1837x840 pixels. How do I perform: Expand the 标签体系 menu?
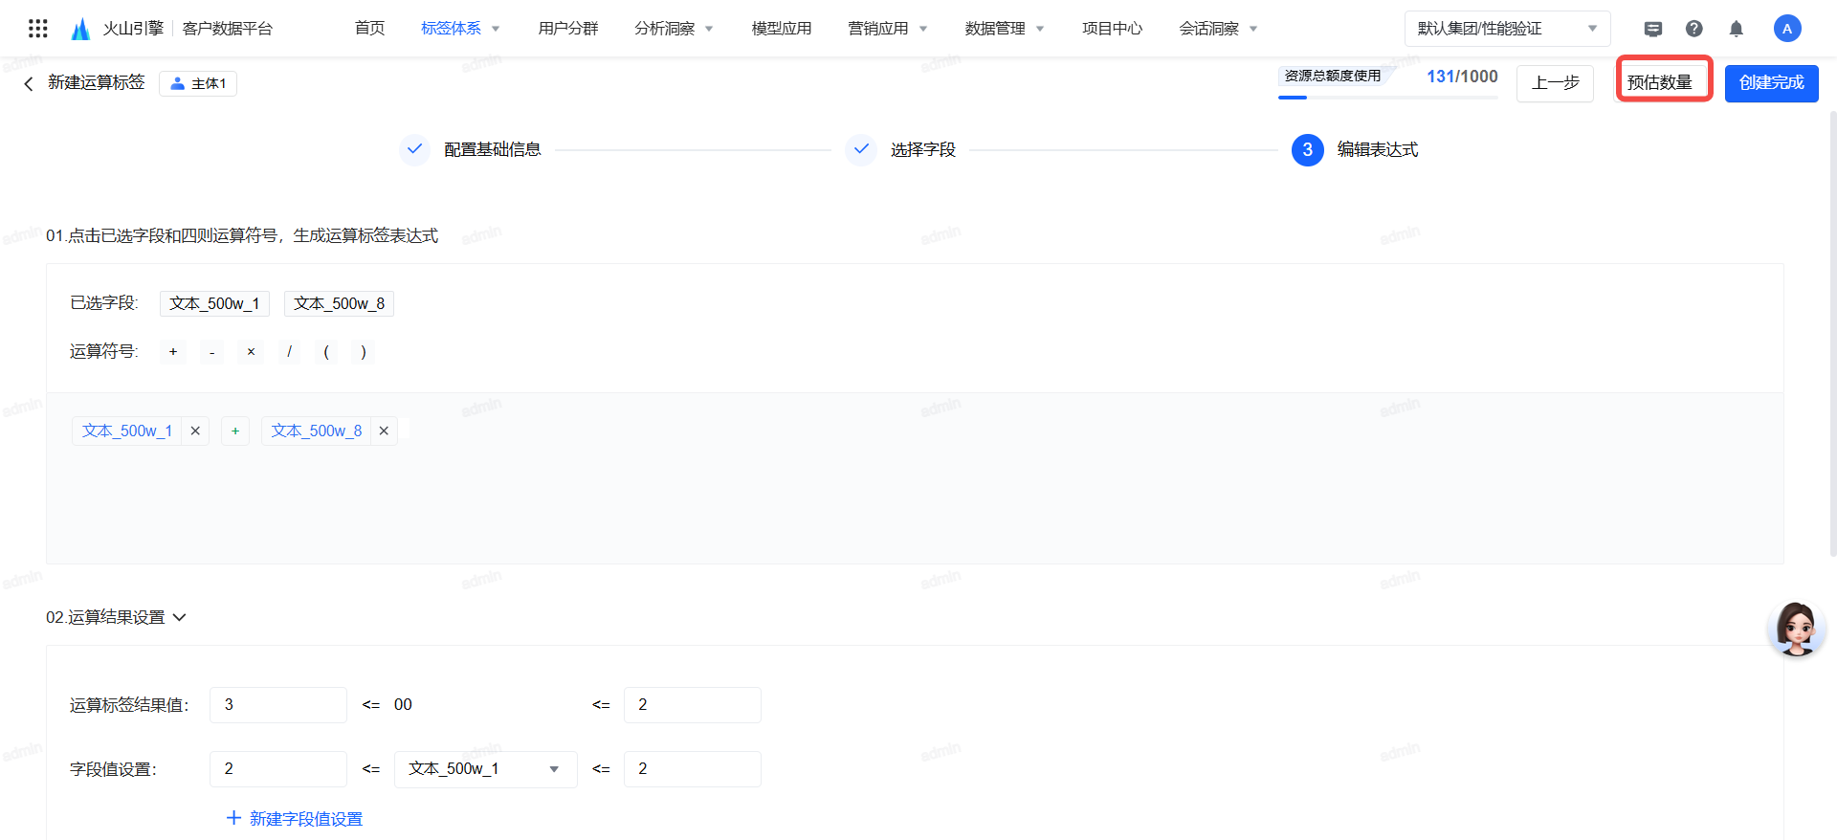coord(460,29)
